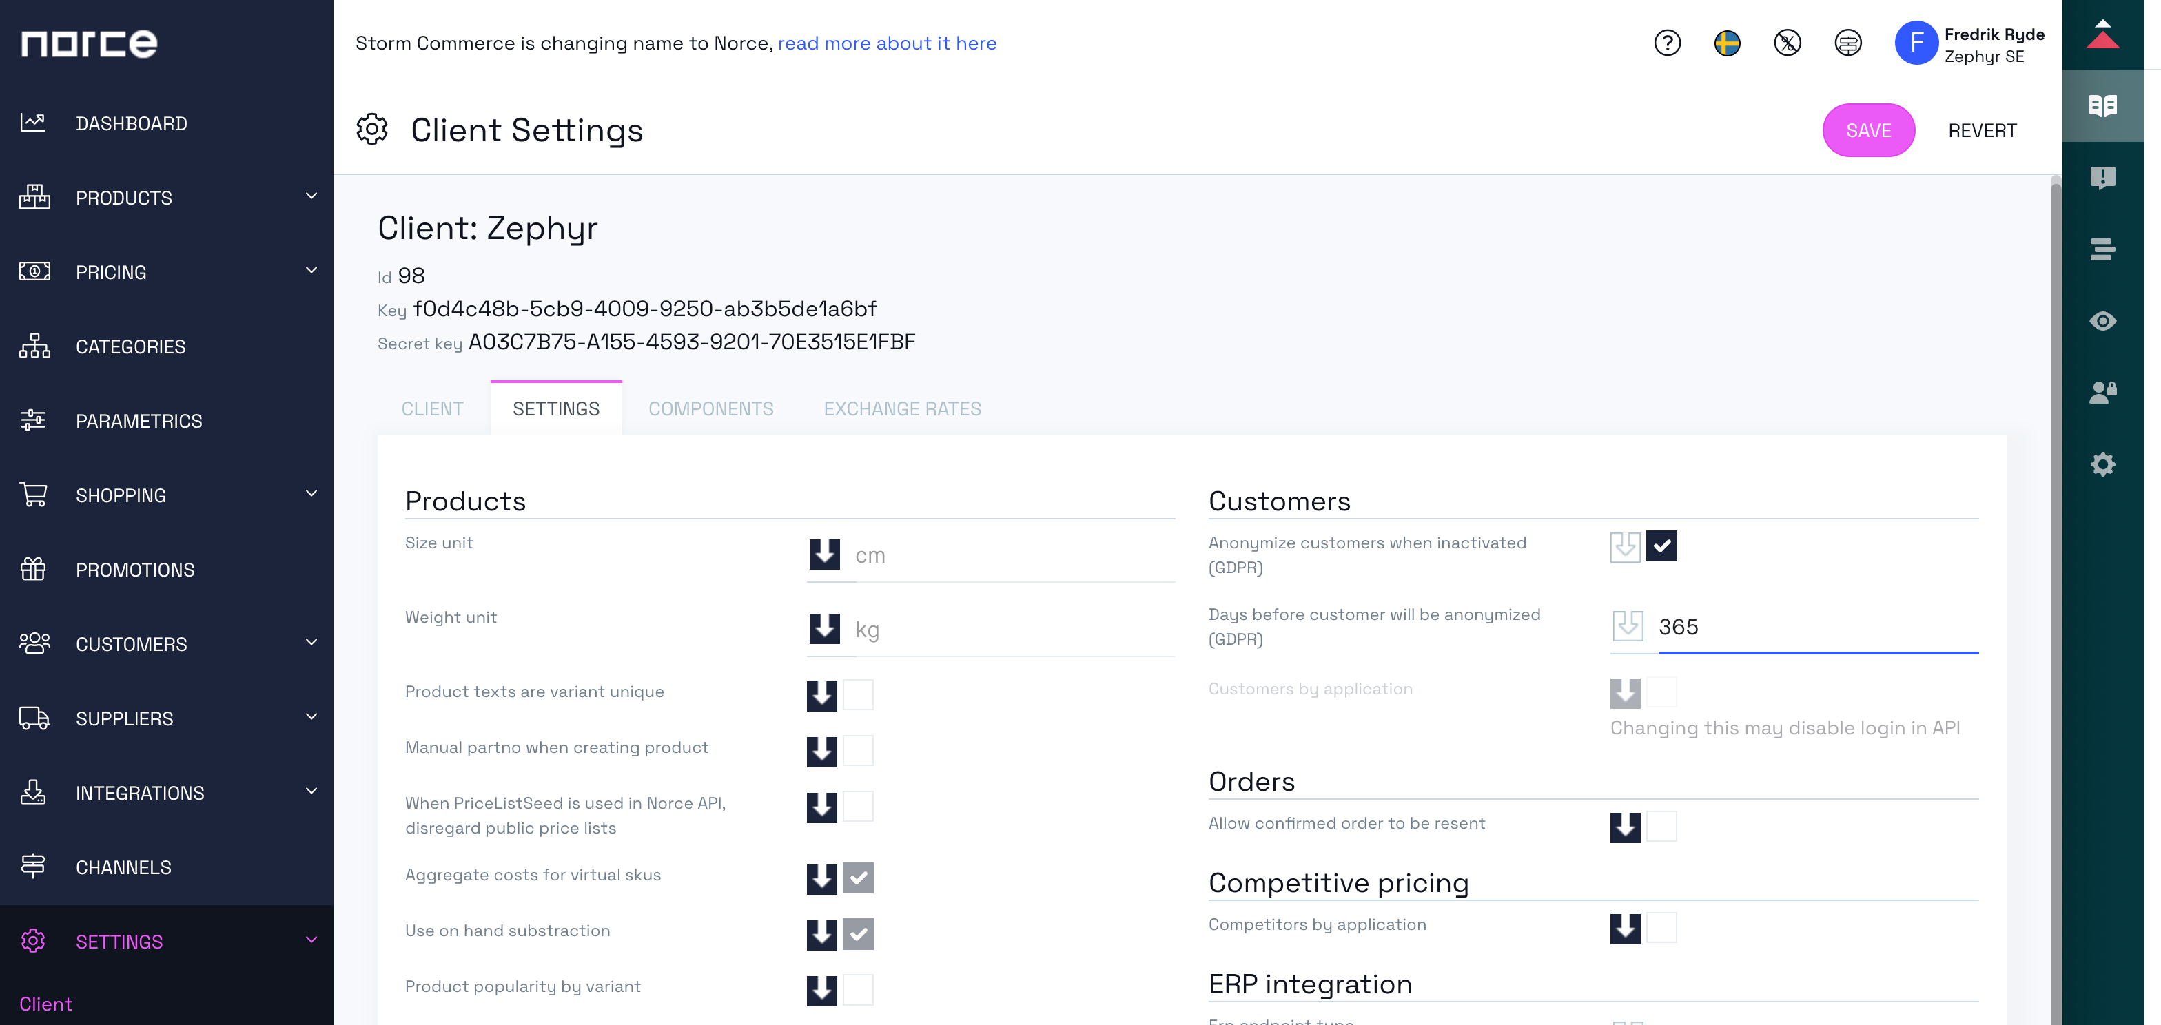Switch to the EXCHANGE RATES tab
Image resolution: width=2161 pixels, height=1025 pixels.
click(x=903, y=408)
